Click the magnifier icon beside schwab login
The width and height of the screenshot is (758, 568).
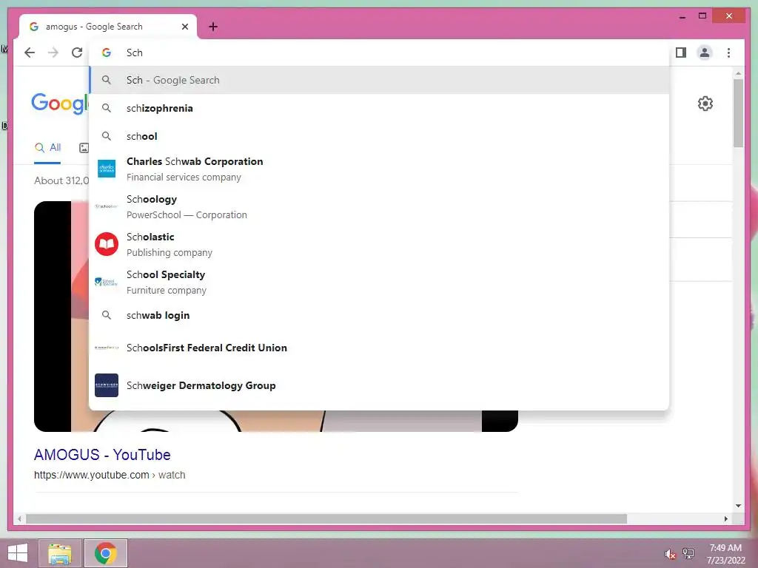107,315
